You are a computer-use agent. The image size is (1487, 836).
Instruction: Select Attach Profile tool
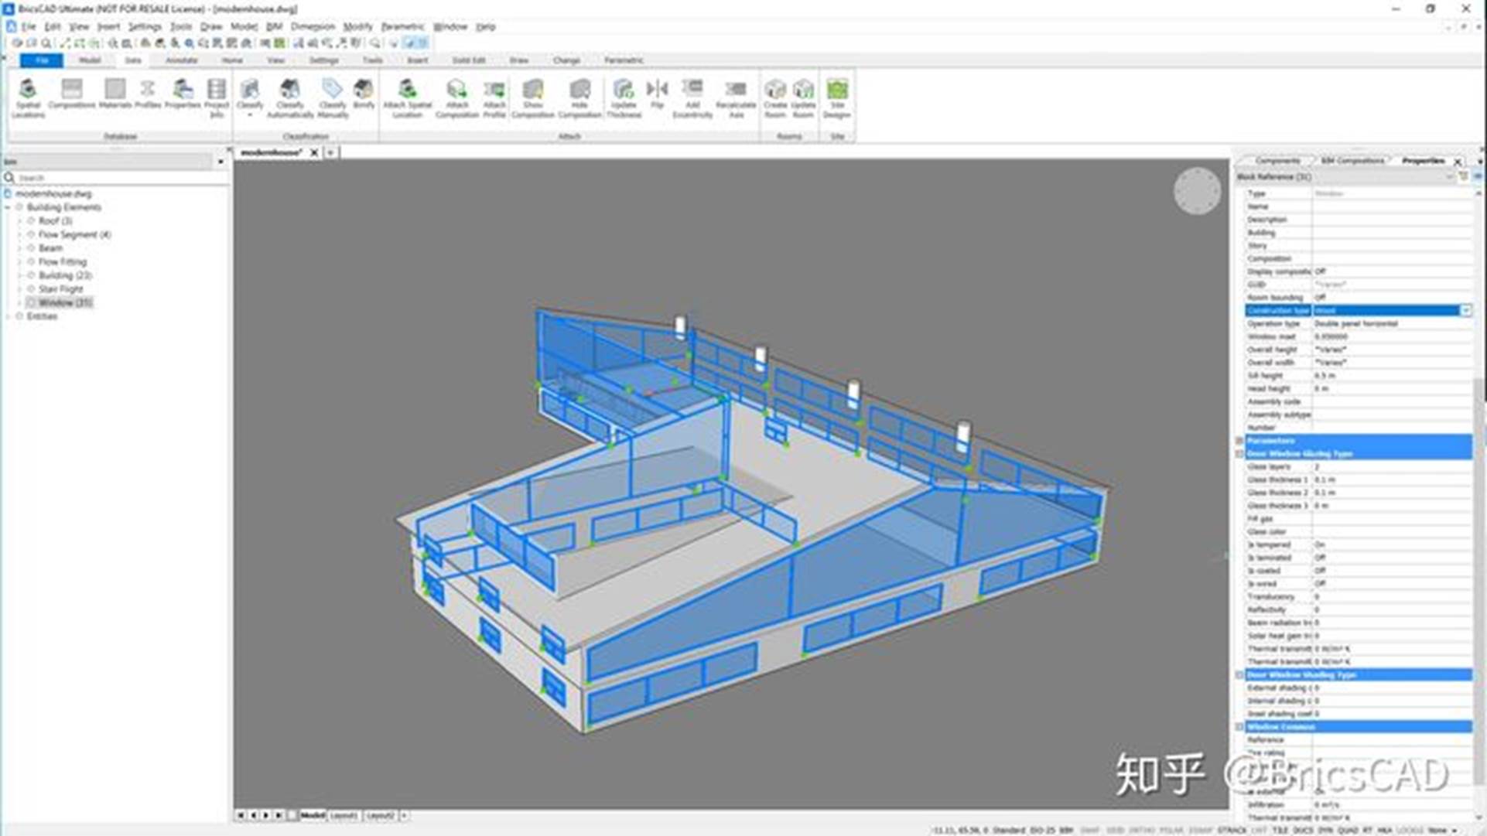click(494, 97)
